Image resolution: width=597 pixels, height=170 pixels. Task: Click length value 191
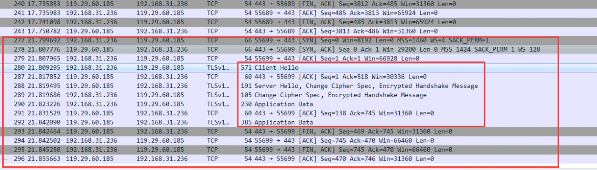pos(247,86)
